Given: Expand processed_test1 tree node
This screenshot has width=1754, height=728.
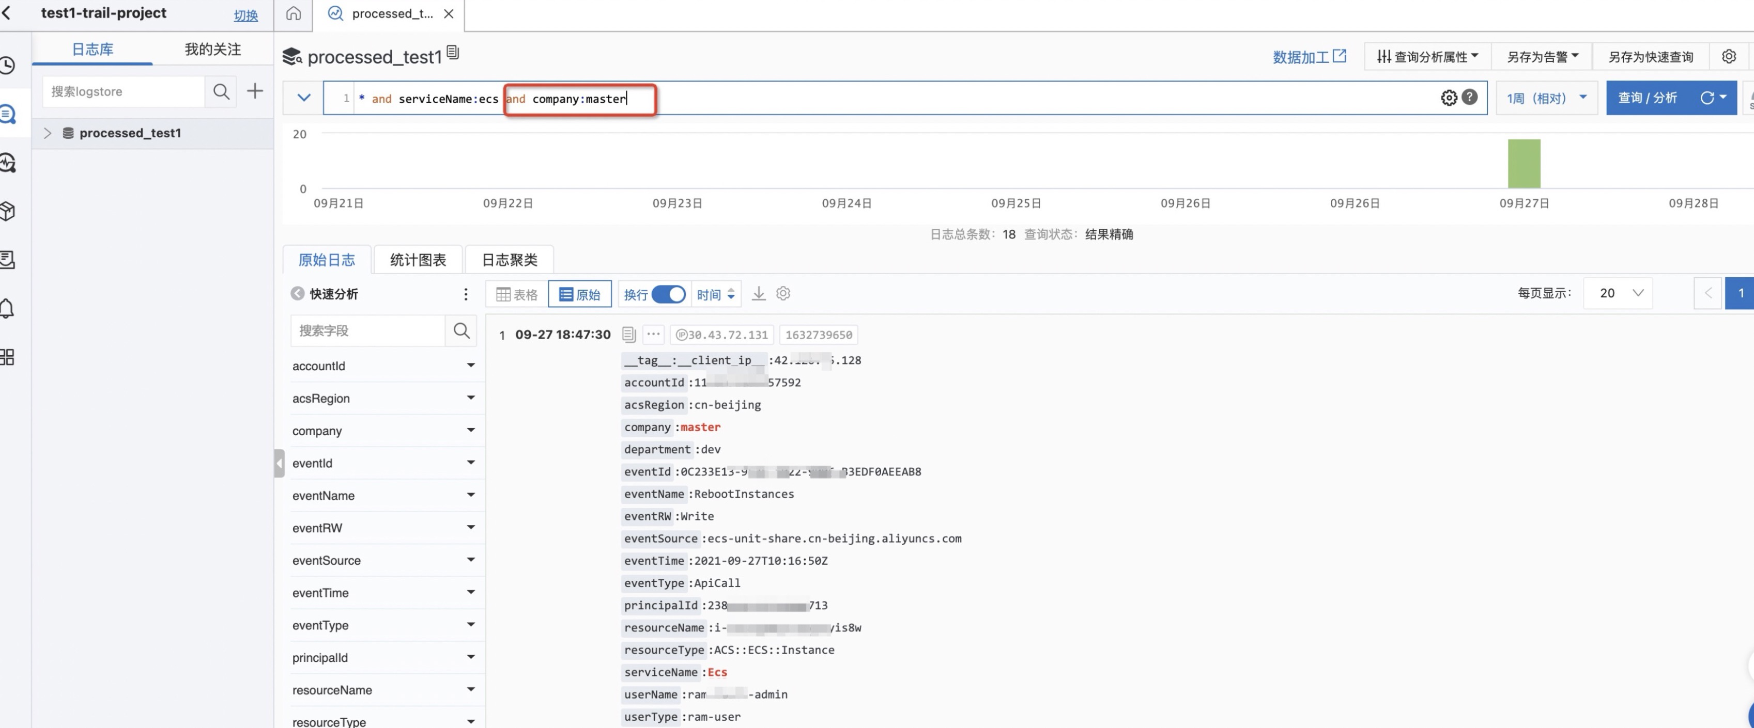Looking at the screenshot, I should [48, 133].
